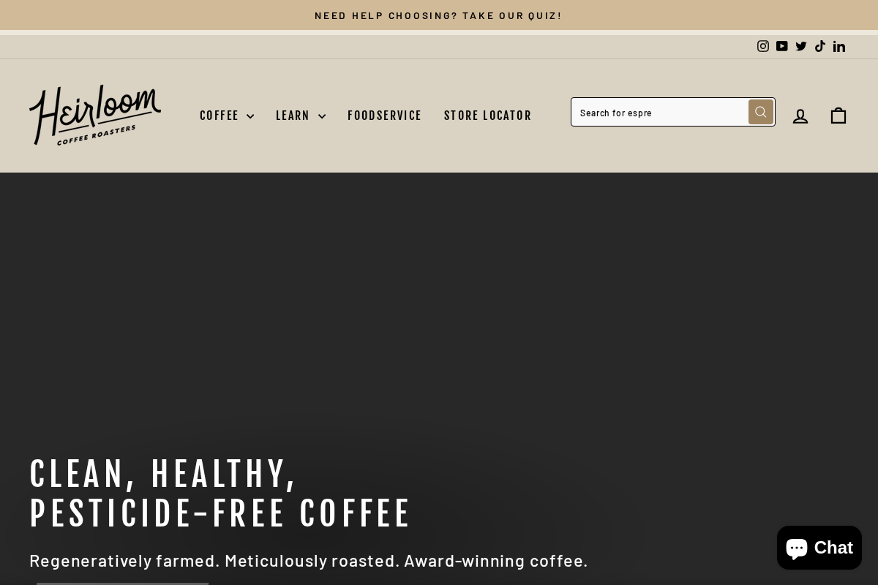The width and height of the screenshot is (878, 585).
Task: Click the quiz announcement banner link
Action: 438,15
